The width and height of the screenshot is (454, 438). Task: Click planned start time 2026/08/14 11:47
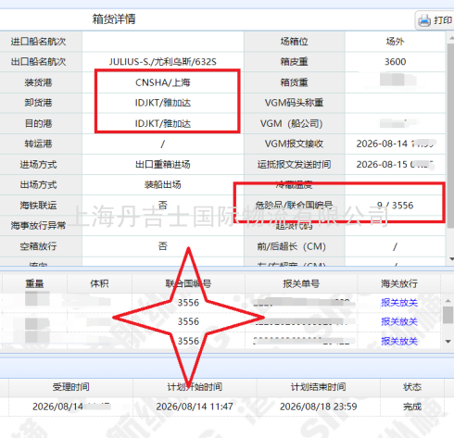tap(195, 407)
